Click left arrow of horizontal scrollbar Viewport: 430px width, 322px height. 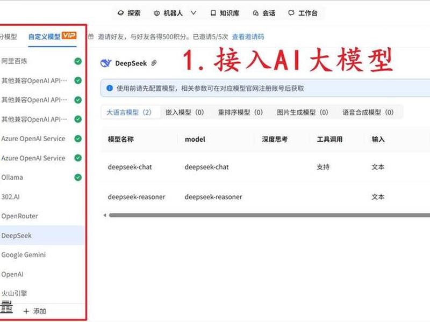(105, 215)
